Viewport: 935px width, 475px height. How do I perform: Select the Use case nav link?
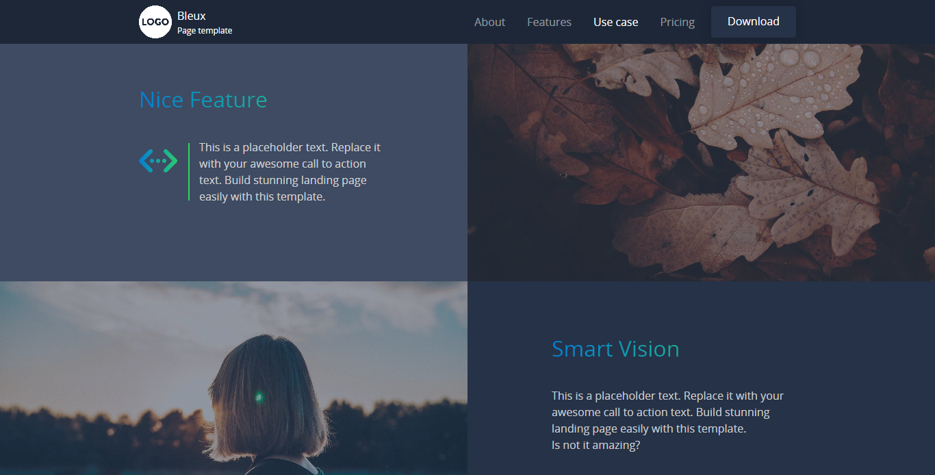point(615,22)
